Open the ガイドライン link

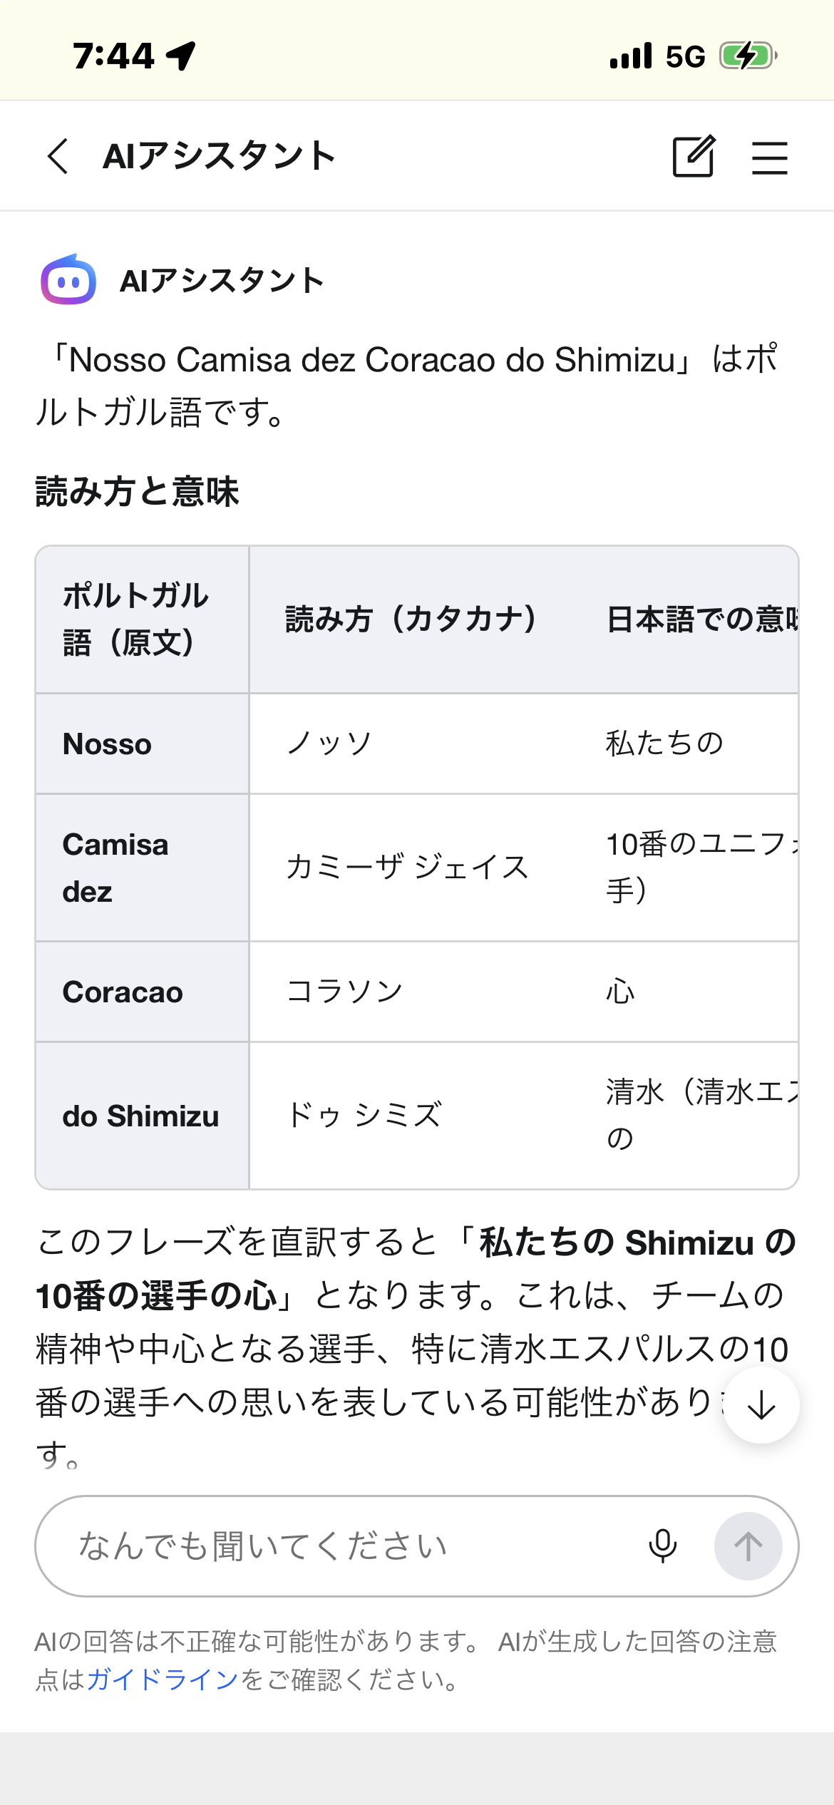click(163, 1680)
